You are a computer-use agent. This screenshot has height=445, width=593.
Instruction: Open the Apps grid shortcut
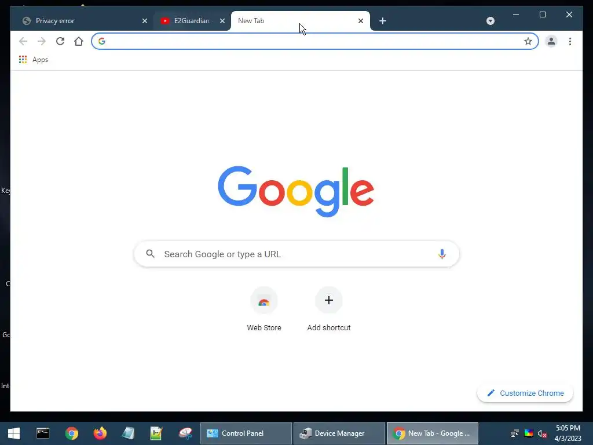pyautogui.click(x=33, y=60)
